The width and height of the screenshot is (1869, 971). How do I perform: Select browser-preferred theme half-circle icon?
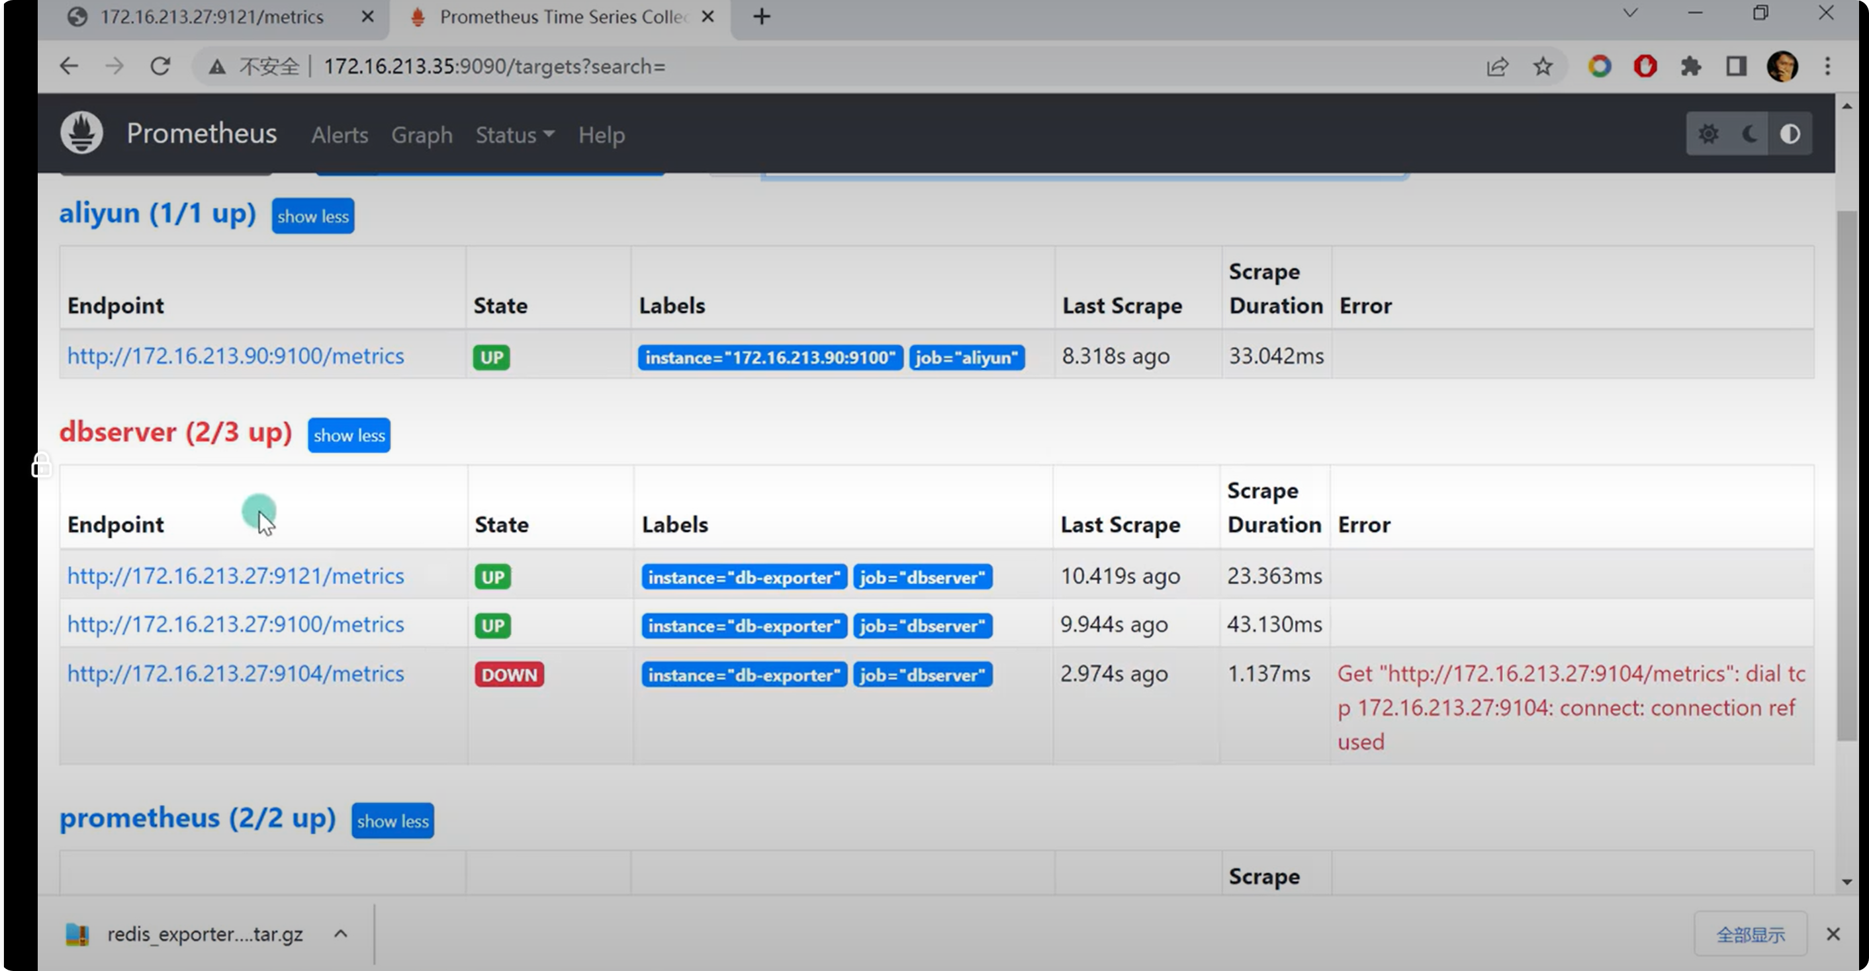[x=1790, y=134]
